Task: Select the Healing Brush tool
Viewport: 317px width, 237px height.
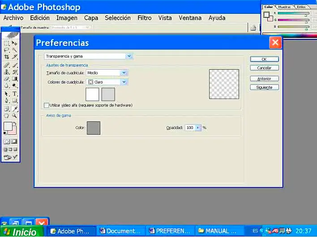Action: click(x=6, y=65)
